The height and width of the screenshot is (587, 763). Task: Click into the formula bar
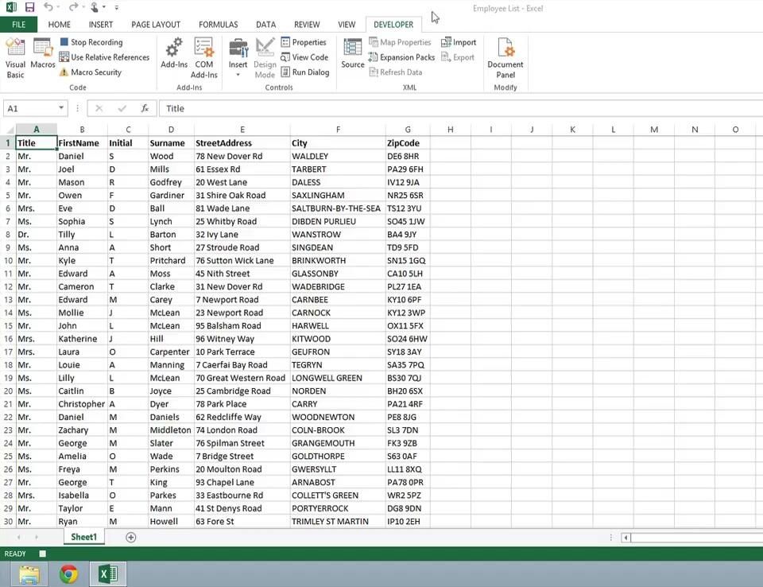pos(460,108)
